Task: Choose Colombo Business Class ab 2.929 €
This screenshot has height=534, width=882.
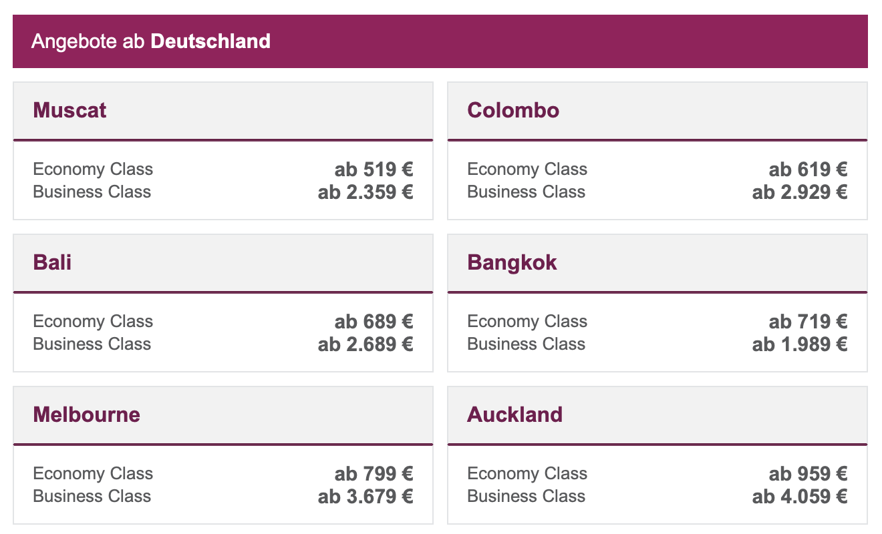Action: click(800, 192)
